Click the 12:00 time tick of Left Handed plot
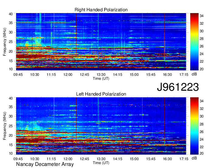 tap(68, 159)
